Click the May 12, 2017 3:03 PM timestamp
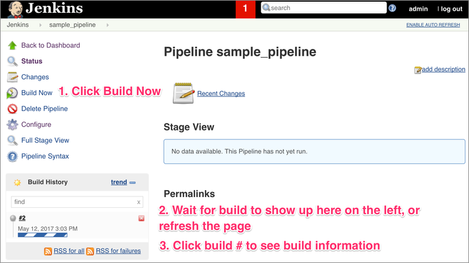Screen dimensions: 469x263 [47, 229]
